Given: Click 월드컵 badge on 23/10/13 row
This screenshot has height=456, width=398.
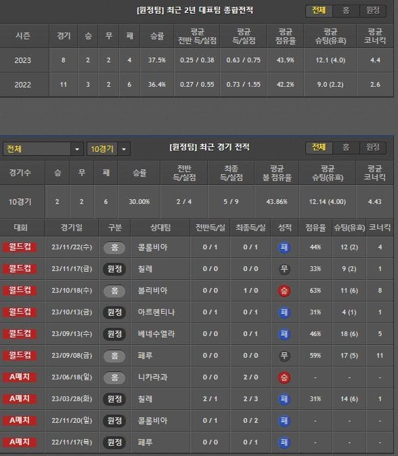Looking at the screenshot, I should click(20, 312).
